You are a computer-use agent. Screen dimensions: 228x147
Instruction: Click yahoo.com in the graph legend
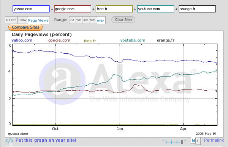pyautogui.click(x=22, y=40)
